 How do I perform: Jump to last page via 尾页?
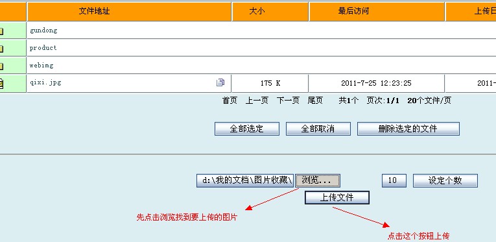pyautogui.click(x=315, y=101)
